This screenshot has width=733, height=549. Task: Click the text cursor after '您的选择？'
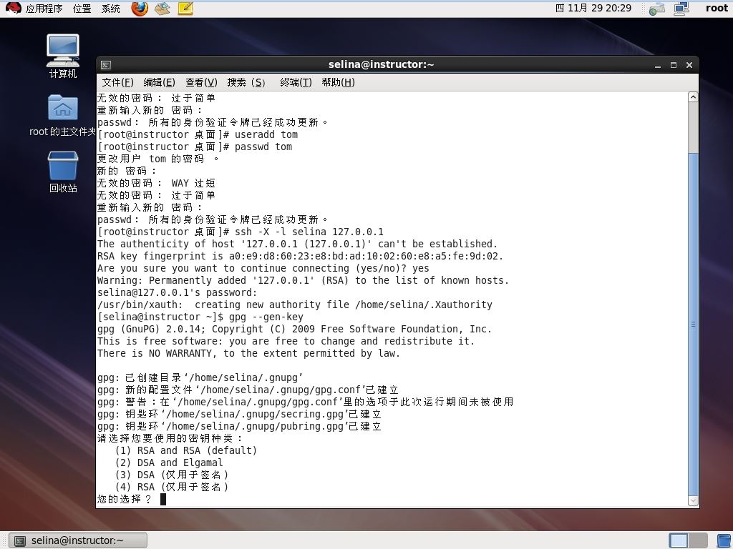[x=163, y=499]
